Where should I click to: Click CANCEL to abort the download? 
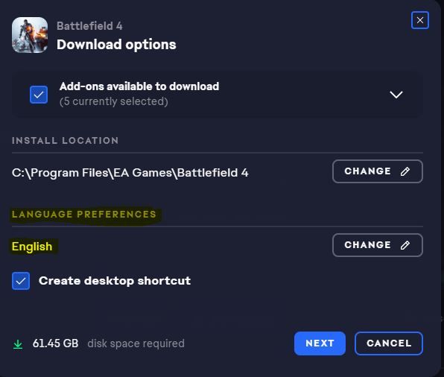[389, 343]
